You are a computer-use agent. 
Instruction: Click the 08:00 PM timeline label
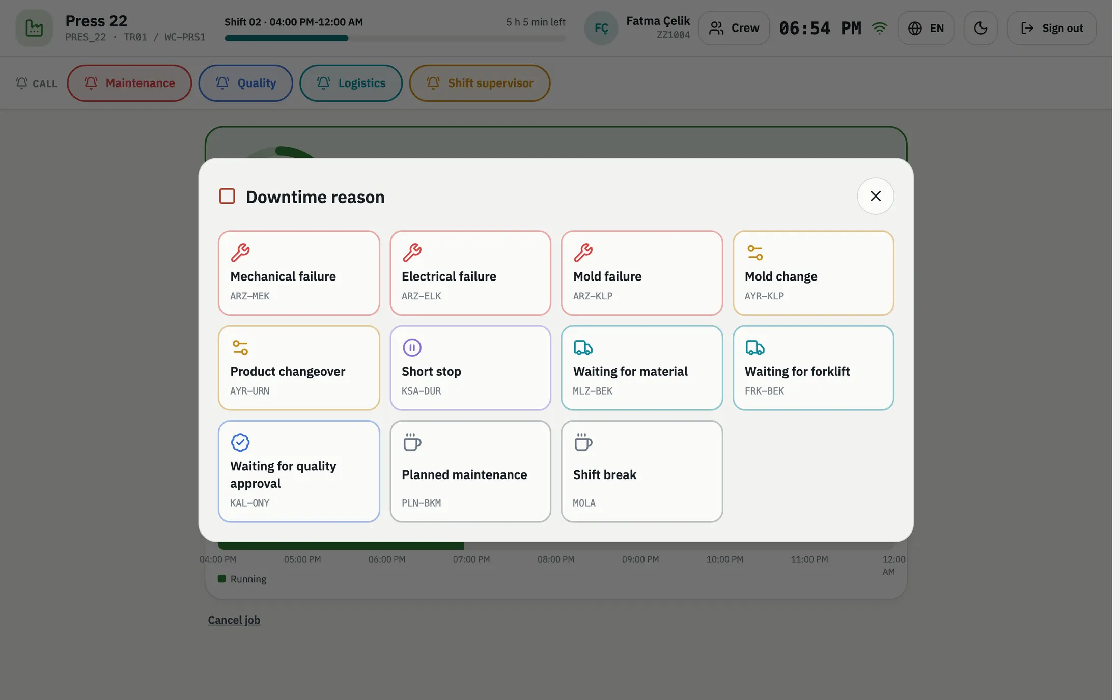click(556, 559)
